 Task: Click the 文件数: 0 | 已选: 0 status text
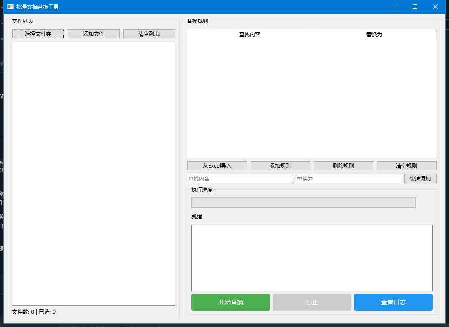34,312
